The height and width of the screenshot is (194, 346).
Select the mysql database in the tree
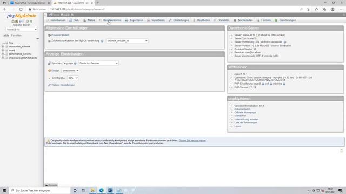(12, 50)
